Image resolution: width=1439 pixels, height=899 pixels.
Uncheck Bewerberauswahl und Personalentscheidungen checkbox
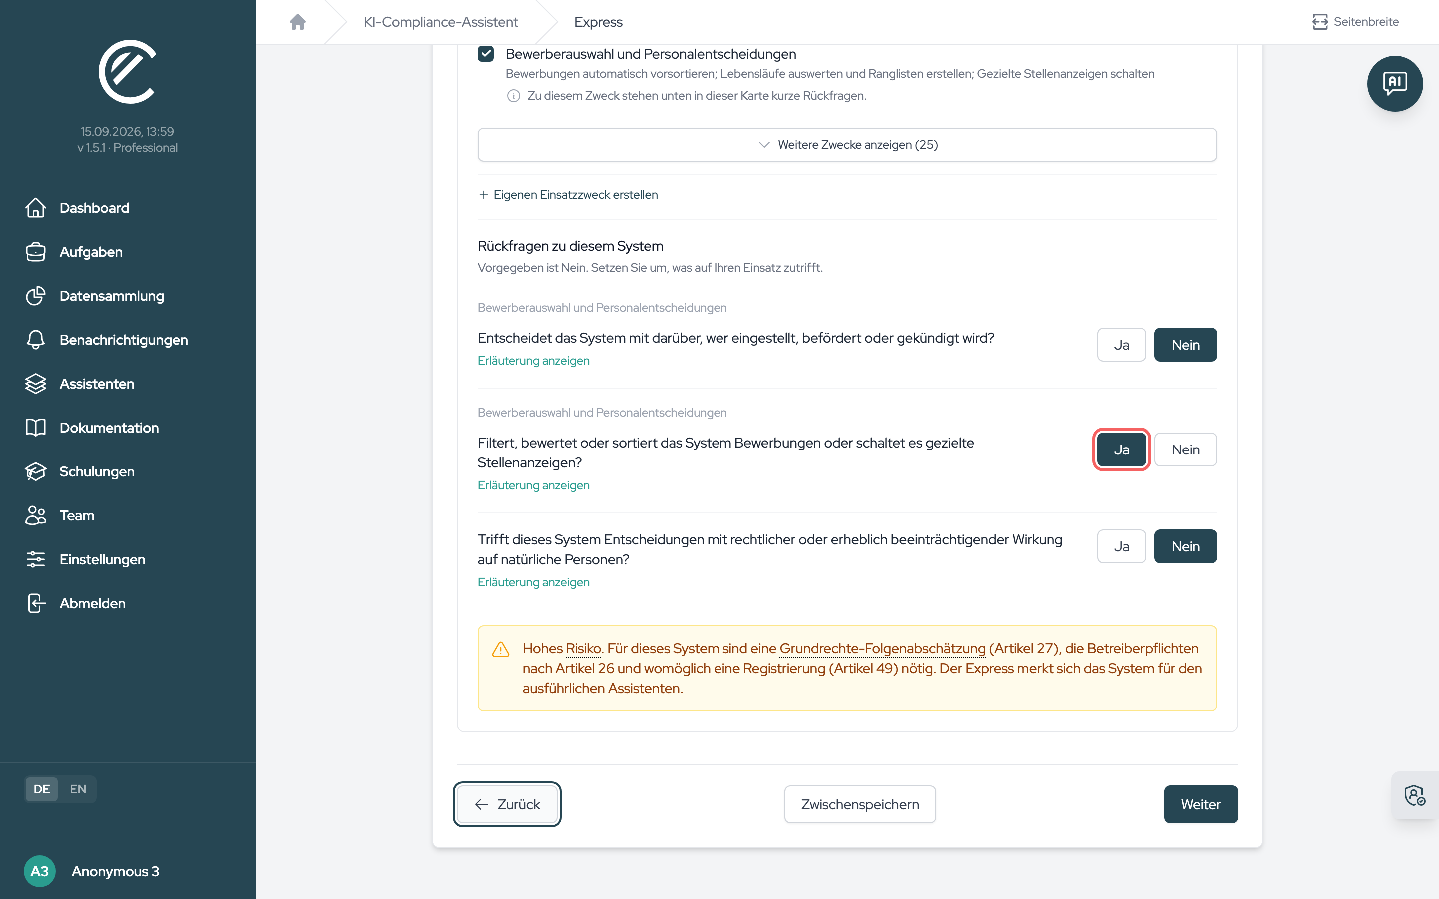(485, 54)
